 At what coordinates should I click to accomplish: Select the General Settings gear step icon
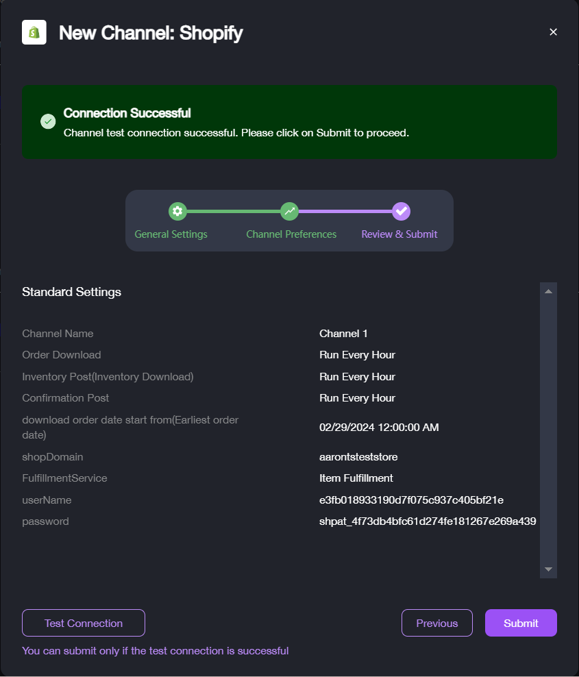click(x=177, y=211)
